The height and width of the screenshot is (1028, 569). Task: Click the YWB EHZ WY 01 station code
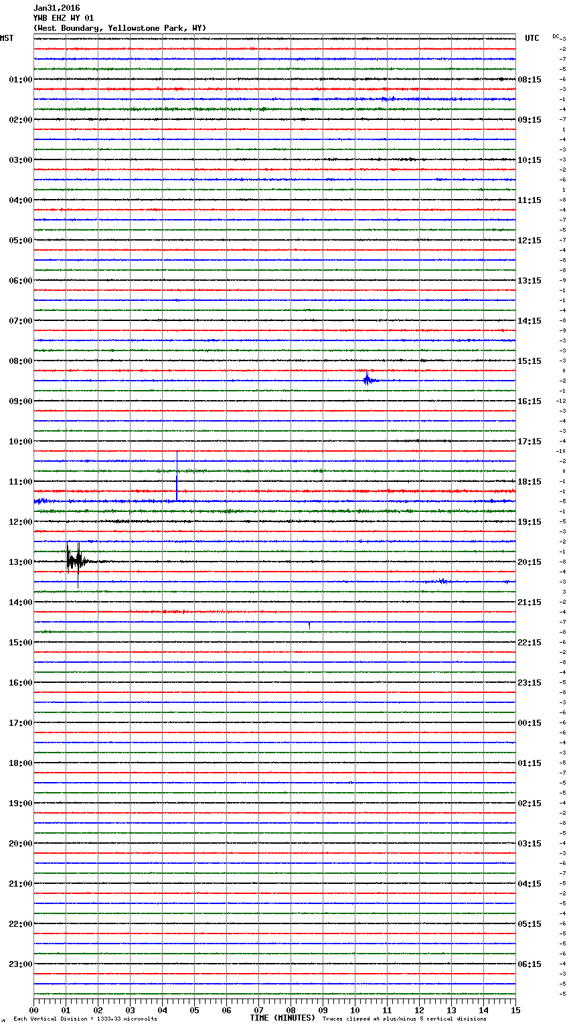click(64, 18)
